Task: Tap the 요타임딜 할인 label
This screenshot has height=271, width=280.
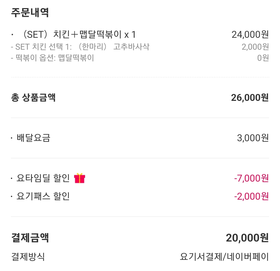Action: tap(43, 178)
